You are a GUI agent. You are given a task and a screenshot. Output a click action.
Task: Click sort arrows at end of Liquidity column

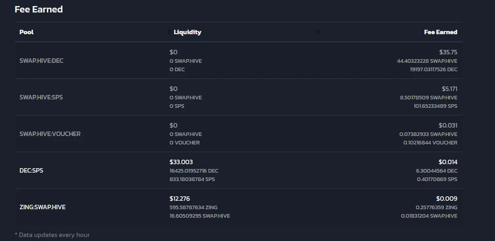(318, 32)
